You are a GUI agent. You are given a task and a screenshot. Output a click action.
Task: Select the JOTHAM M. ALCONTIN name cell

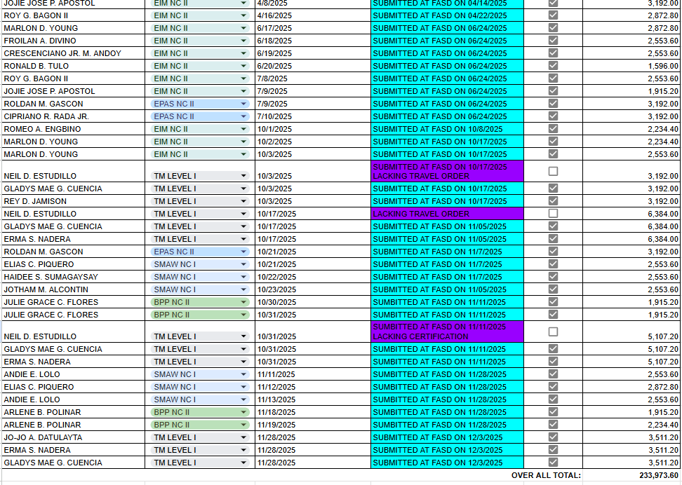click(x=74, y=289)
